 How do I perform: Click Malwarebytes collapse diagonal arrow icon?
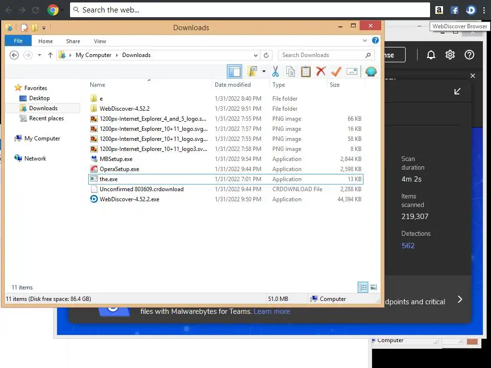(457, 91)
